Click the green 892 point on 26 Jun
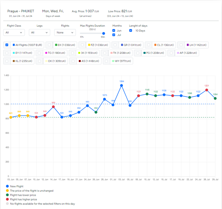 [96, 112]
